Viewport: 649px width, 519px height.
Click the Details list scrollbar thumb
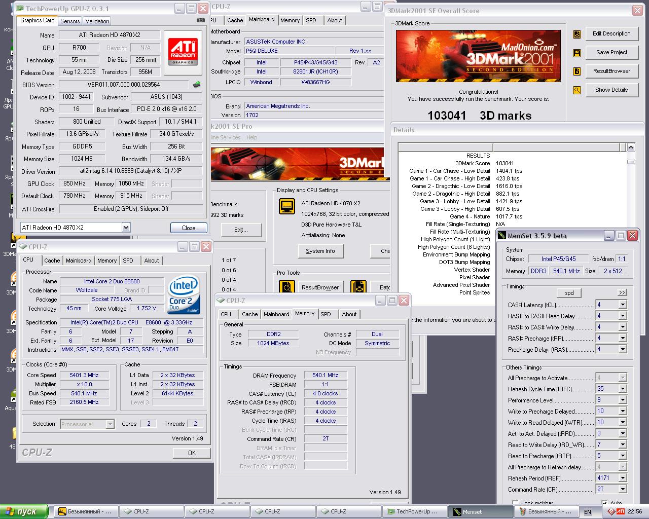[631, 162]
